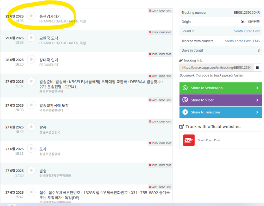Click the red South Korea Post logo
This screenshot has width=264, height=206.
coord(189,140)
